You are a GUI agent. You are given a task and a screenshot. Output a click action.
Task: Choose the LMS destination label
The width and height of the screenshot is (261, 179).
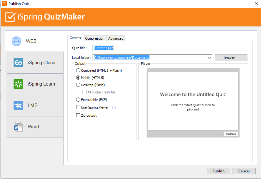tap(33, 105)
